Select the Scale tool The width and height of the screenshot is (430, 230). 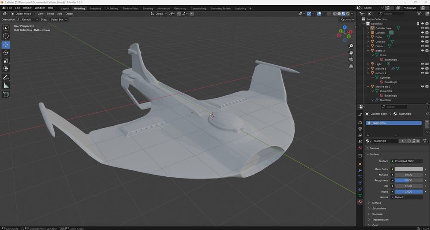click(6, 61)
